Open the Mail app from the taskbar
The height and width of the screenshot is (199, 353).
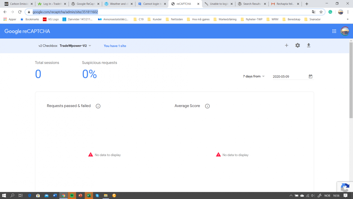(x=46, y=195)
